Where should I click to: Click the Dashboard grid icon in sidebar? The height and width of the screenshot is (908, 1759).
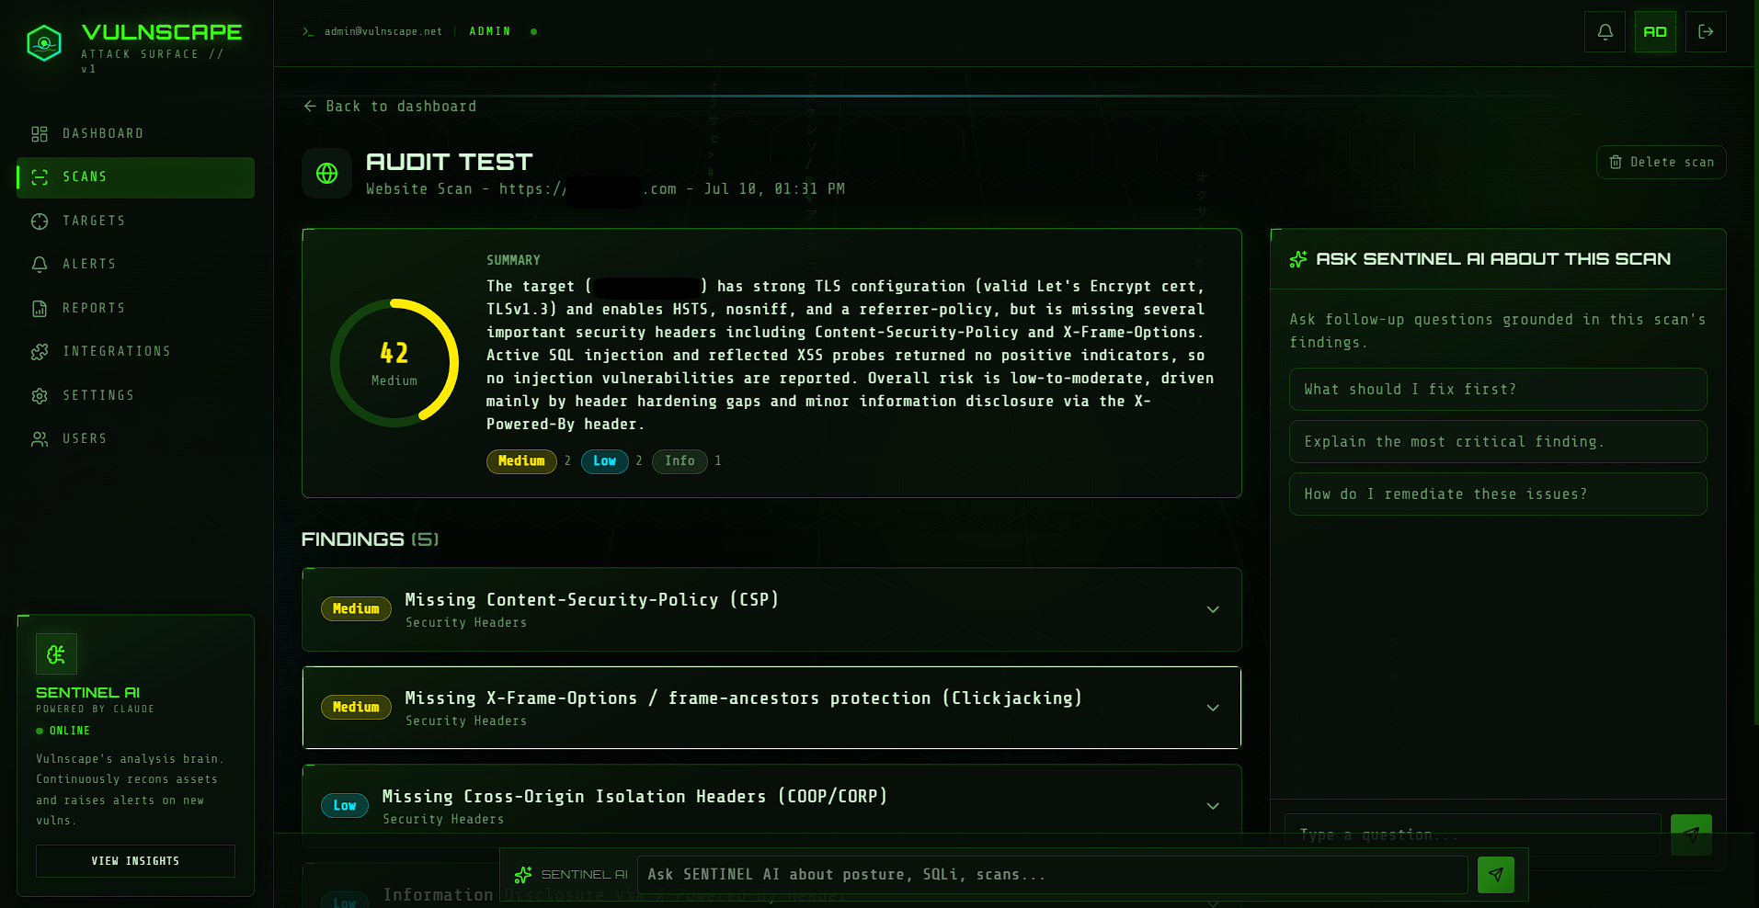tap(40, 134)
